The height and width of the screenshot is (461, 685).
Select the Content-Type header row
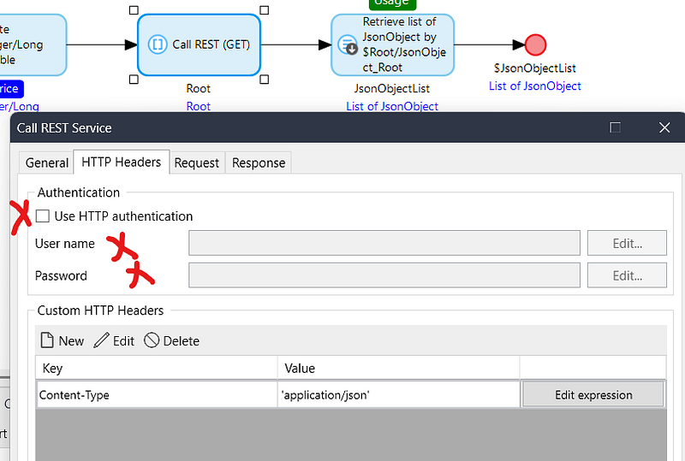(x=156, y=395)
